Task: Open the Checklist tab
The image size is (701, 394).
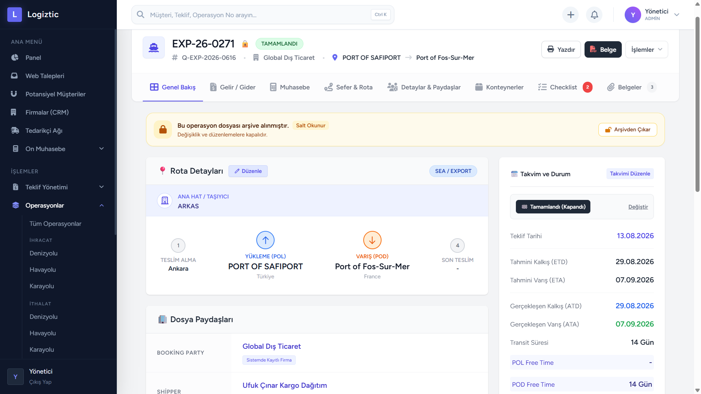Action: (565, 87)
